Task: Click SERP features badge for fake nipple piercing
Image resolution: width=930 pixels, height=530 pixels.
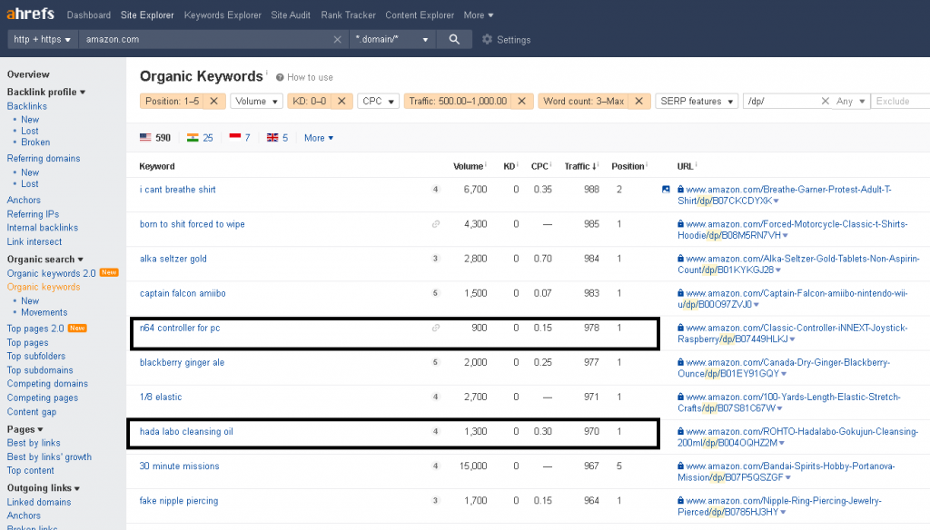Action: point(435,500)
